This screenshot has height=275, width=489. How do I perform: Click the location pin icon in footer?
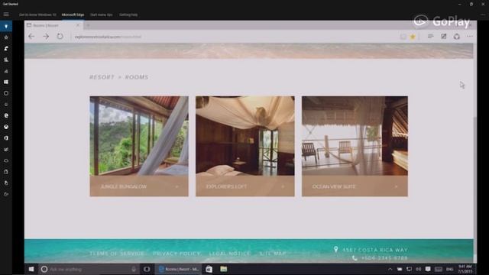coord(336,250)
